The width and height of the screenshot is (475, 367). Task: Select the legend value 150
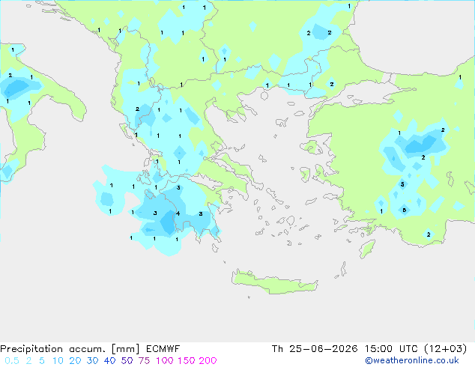[187, 361]
